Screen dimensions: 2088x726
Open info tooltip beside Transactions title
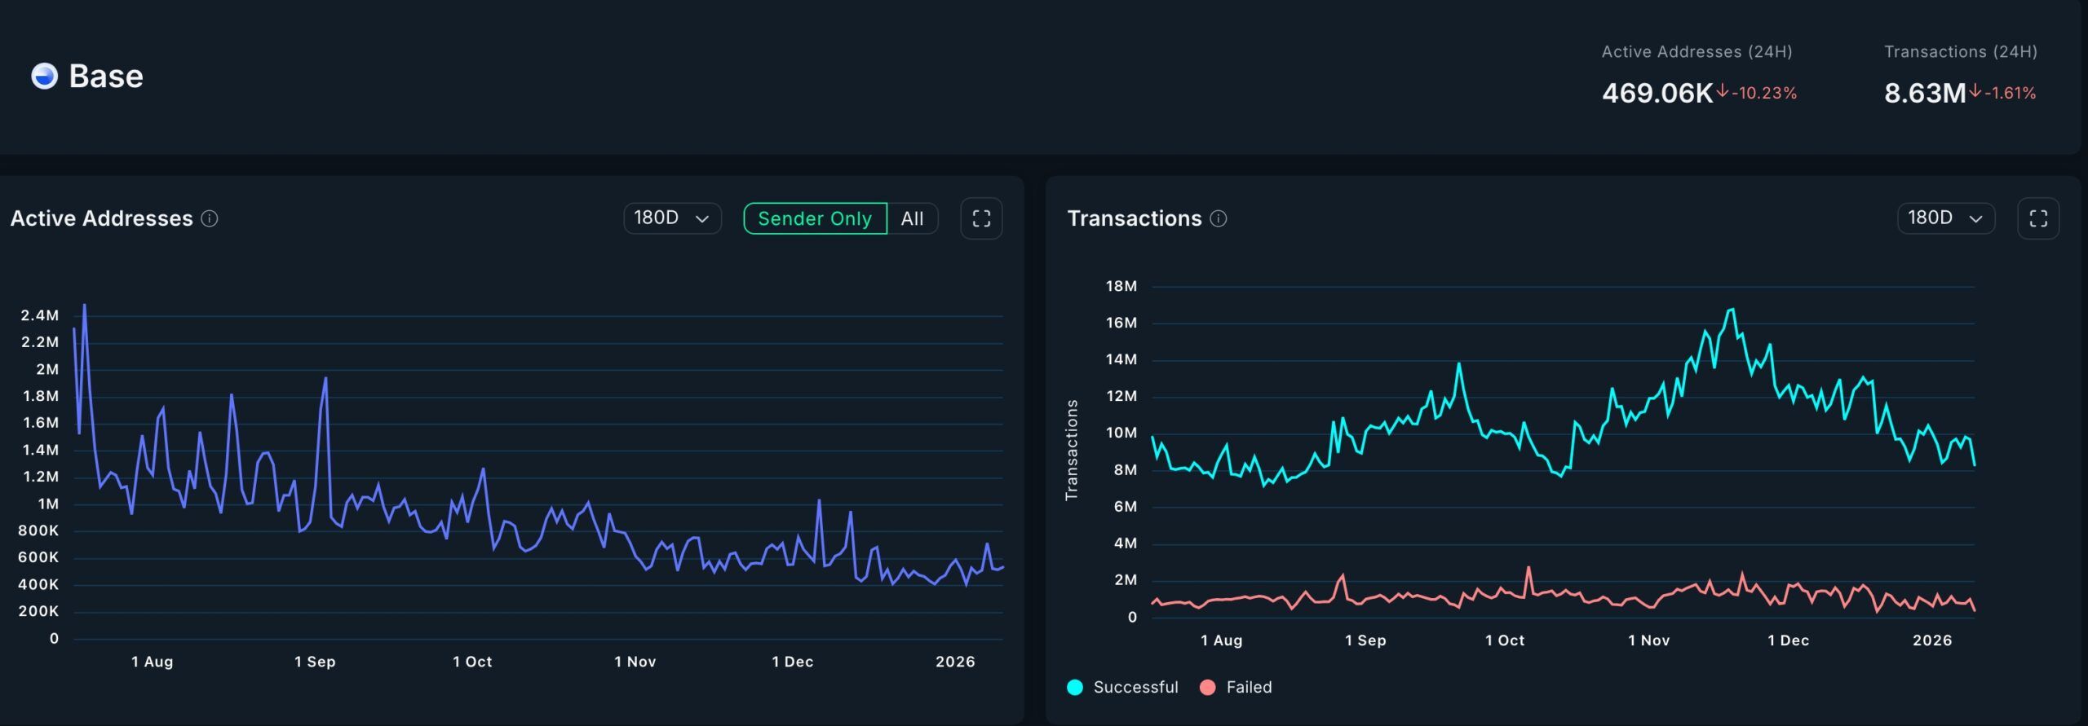click(x=1219, y=218)
